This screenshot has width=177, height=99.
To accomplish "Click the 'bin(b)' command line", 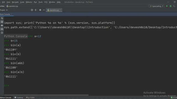I will tap(16, 54).
